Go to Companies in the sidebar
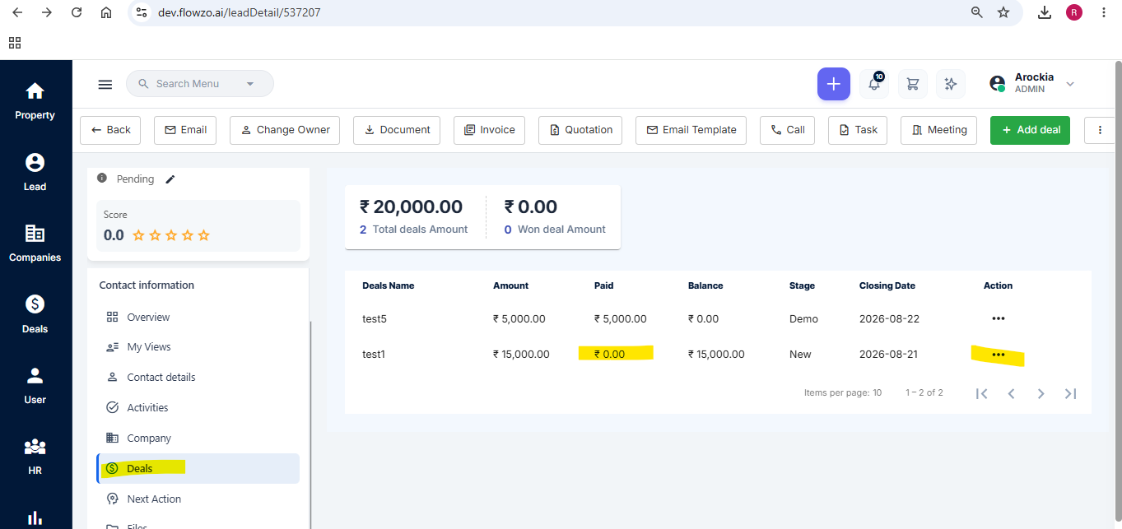This screenshot has height=529, width=1122. [x=35, y=244]
